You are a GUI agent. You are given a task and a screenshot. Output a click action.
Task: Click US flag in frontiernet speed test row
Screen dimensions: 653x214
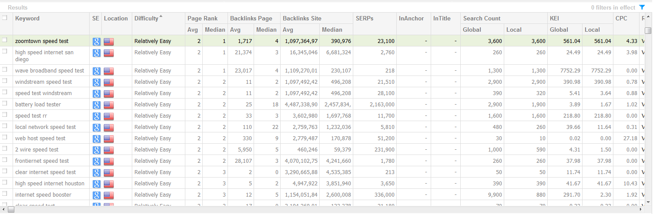(x=109, y=161)
